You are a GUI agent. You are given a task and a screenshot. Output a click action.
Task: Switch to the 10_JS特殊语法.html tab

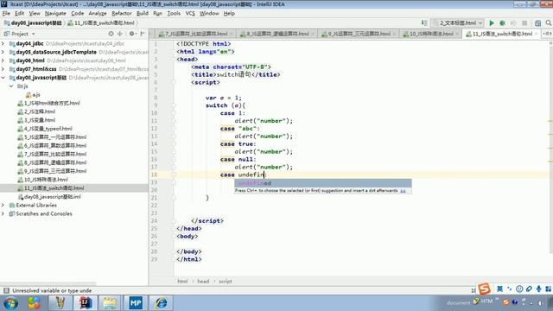click(x=432, y=34)
